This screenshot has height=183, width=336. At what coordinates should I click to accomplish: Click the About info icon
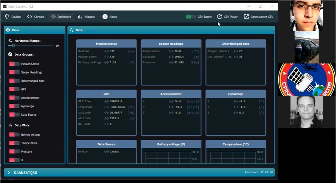pos(105,17)
